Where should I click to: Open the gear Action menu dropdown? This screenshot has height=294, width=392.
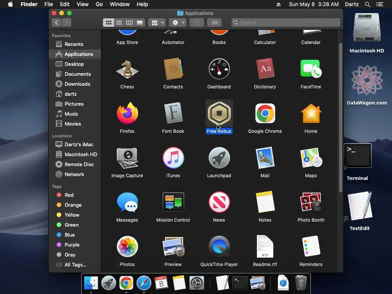coord(178,23)
